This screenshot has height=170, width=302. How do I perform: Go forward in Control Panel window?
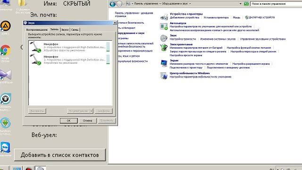point(119,4)
